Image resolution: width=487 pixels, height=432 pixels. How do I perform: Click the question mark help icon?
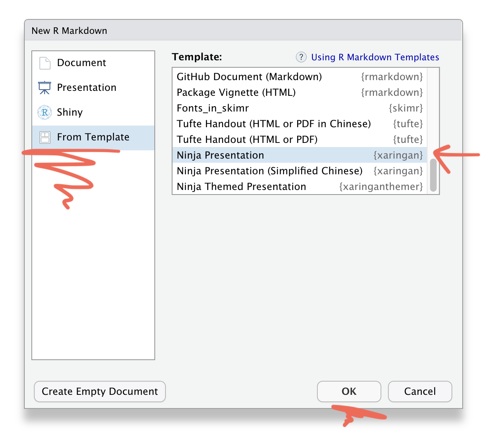[301, 57]
